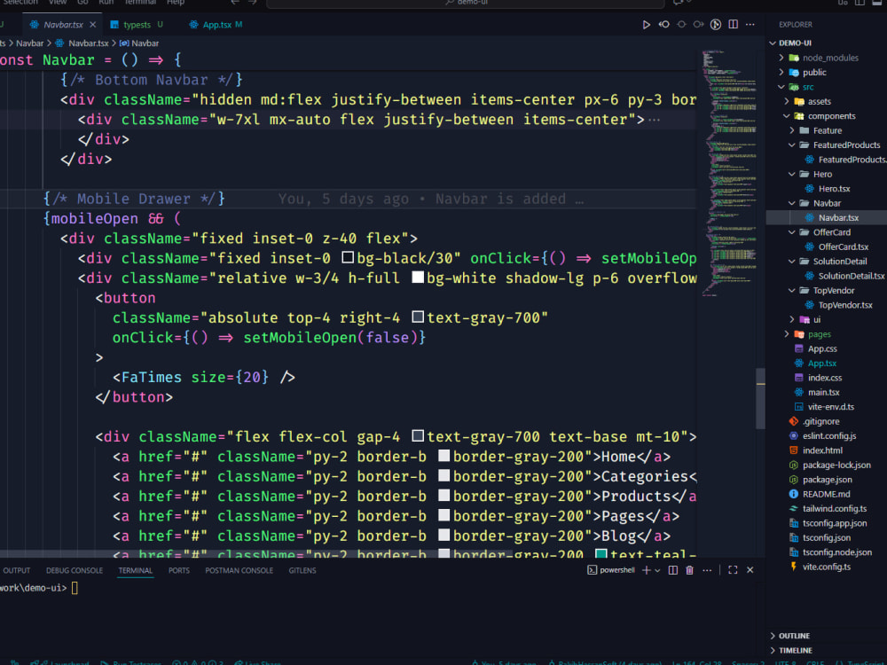Click Navbar.tsx in the breadcrumb path
Screen dimensions: 887x665
coord(88,43)
